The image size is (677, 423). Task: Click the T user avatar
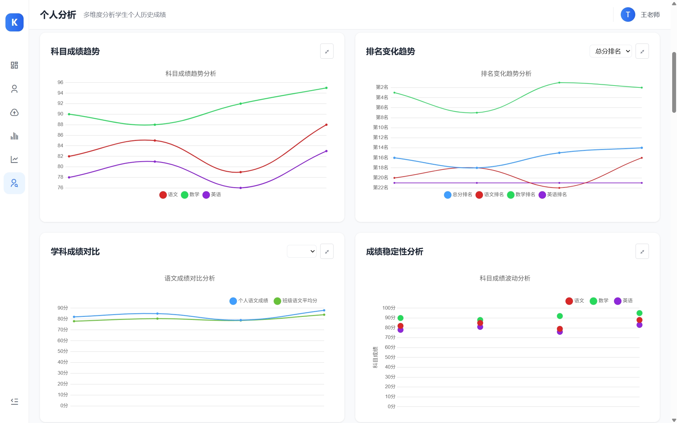[628, 15]
